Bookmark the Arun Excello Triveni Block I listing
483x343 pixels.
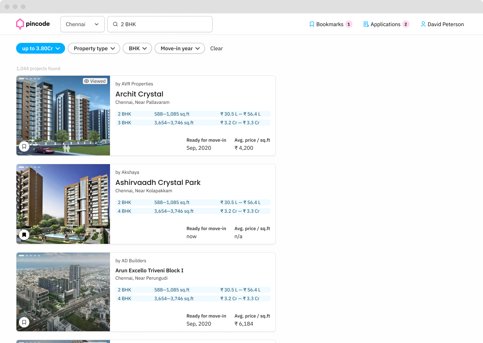(x=24, y=322)
